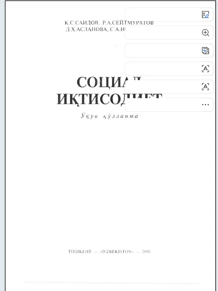Open the edit image tool icon
218x291 pixels.
pyautogui.click(x=205, y=15)
